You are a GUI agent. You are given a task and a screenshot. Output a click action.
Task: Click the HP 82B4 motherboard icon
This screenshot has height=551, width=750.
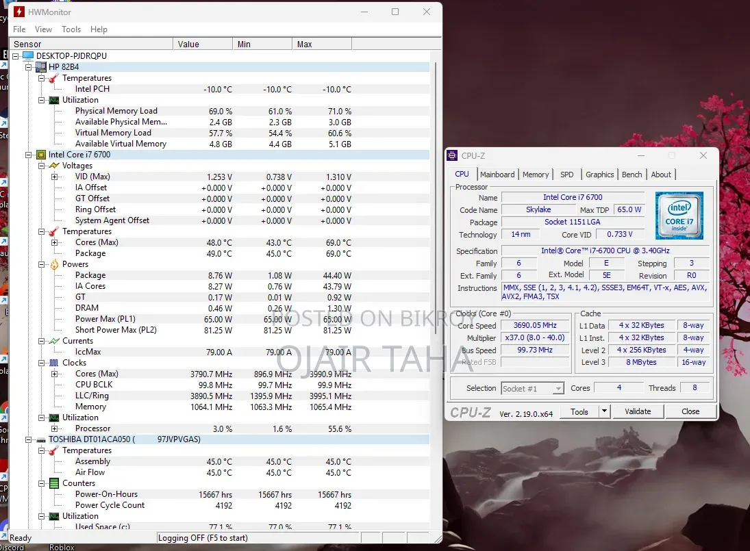(41, 67)
